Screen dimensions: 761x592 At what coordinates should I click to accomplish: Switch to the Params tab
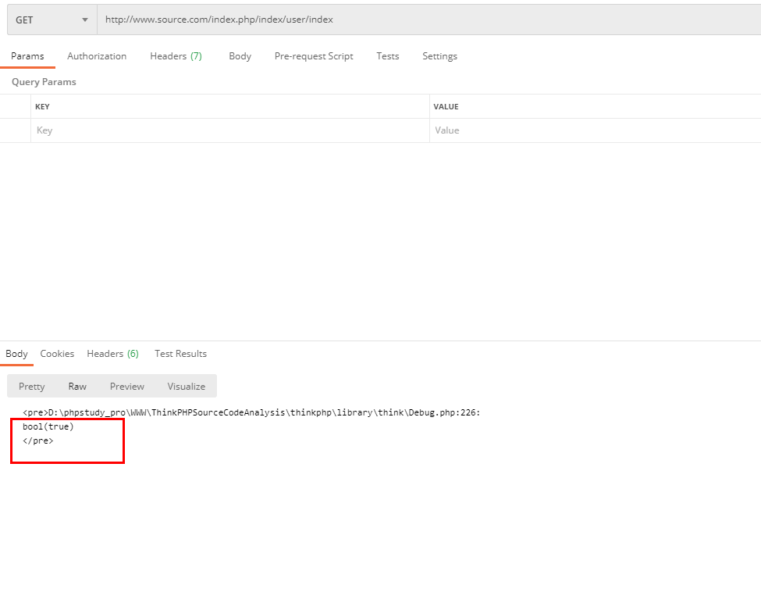click(27, 56)
